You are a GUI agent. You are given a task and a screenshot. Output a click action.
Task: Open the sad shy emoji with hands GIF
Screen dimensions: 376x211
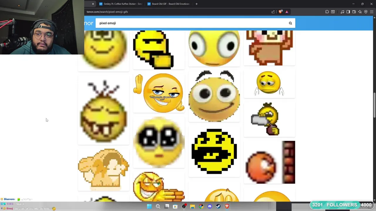tap(269, 84)
